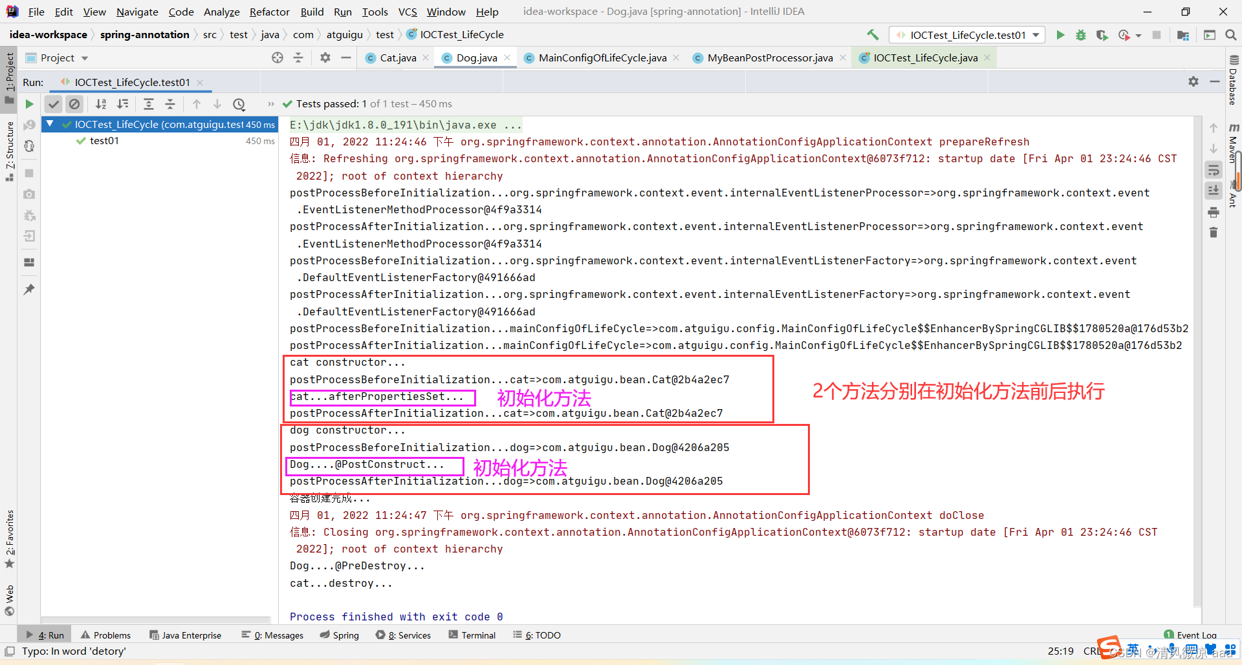
Task: Open the Refactor menu
Action: pyautogui.click(x=269, y=12)
